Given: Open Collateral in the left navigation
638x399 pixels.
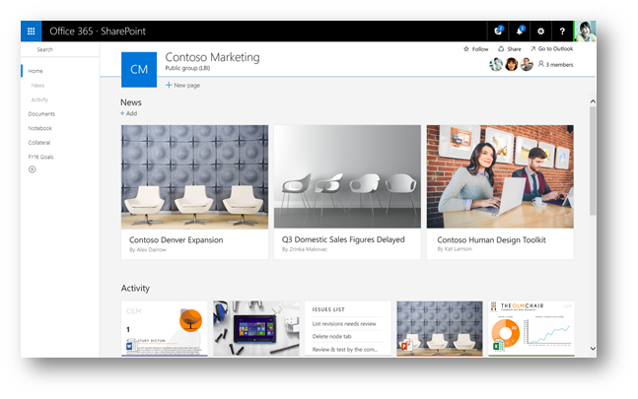Looking at the screenshot, I should (39, 142).
